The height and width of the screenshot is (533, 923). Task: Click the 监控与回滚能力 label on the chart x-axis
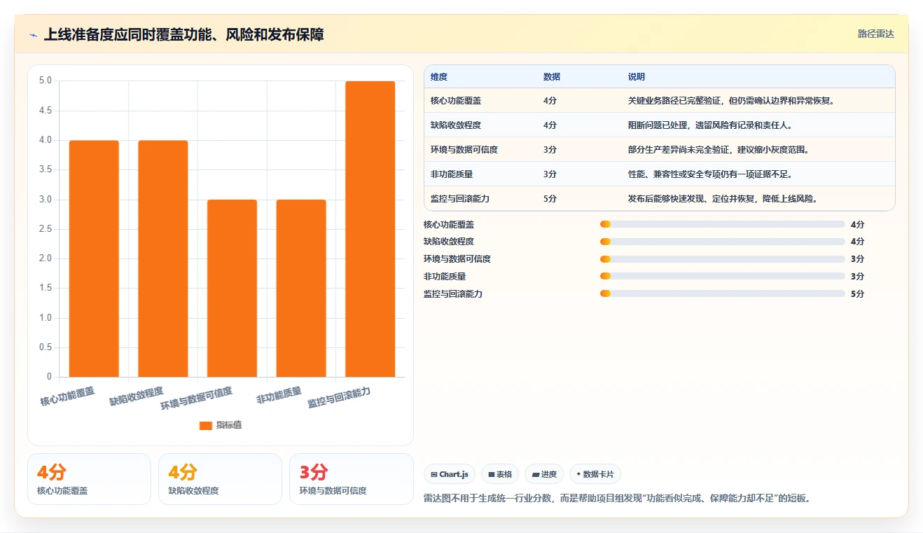tap(340, 398)
